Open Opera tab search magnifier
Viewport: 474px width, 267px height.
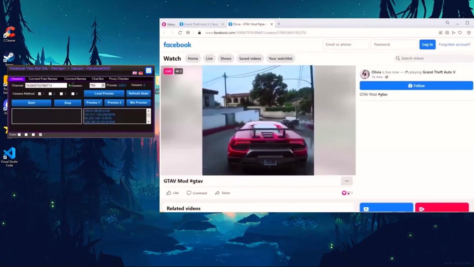[447, 23]
